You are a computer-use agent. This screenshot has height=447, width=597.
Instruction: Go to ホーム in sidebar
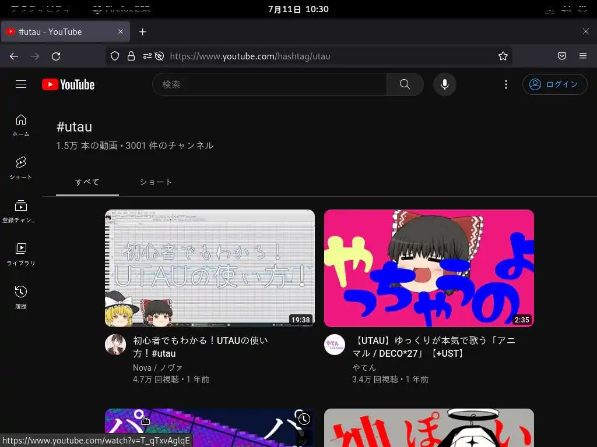[21, 126]
